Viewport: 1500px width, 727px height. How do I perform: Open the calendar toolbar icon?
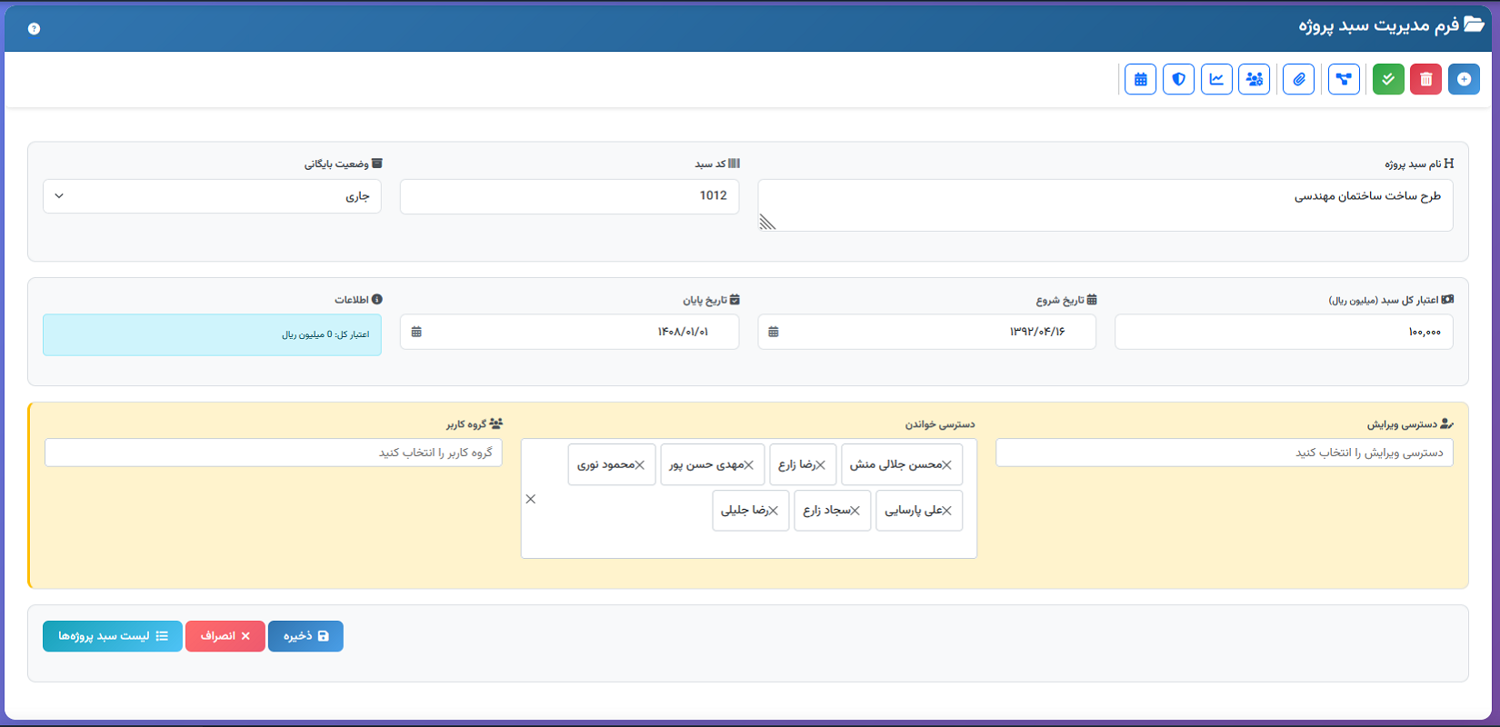pos(1141,79)
